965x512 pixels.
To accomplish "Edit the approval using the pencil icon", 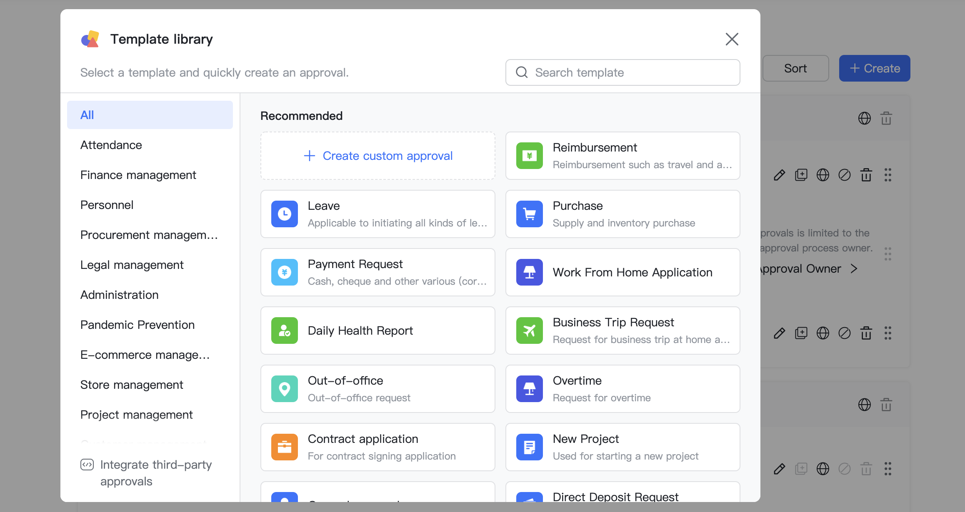I will (x=779, y=175).
